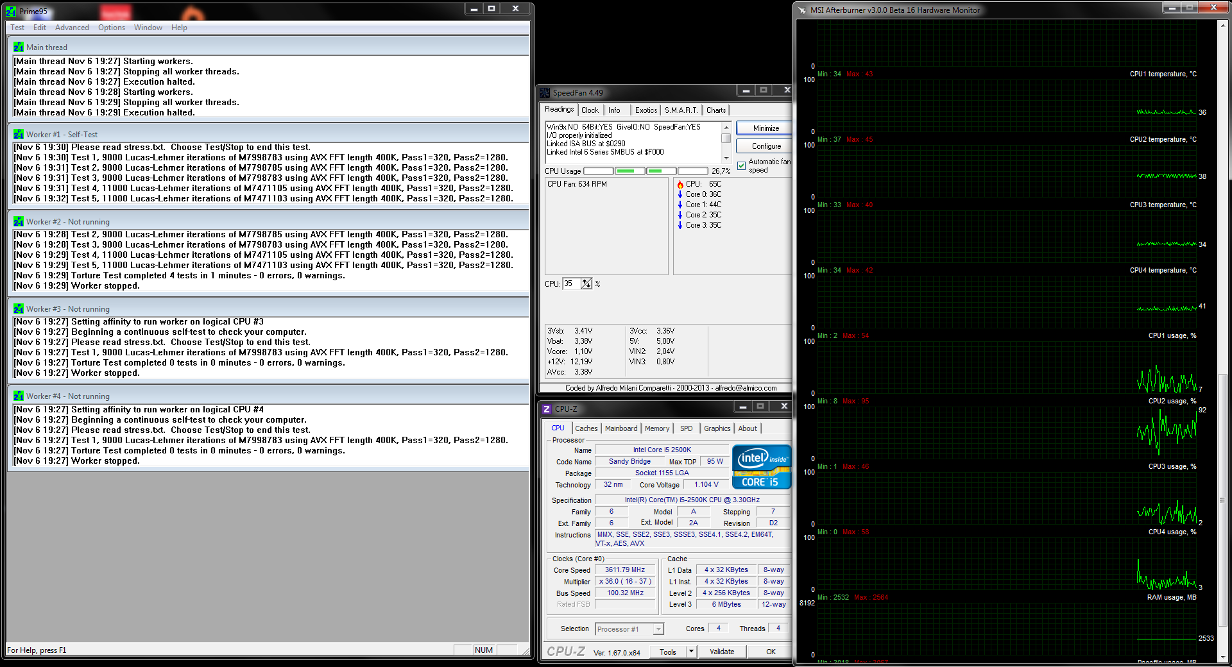The height and width of the screenshot is (667, 1232).
Task: Click the Minimize button in SpeedFan
Action: 764,128
